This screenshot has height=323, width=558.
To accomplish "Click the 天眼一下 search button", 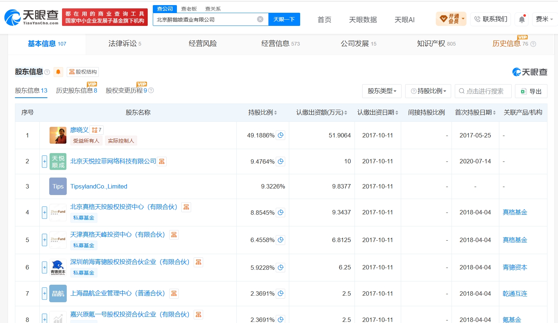I will [x=284, y=19].
